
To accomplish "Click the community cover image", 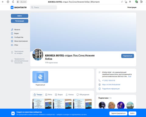I will (x=83, y=32).
